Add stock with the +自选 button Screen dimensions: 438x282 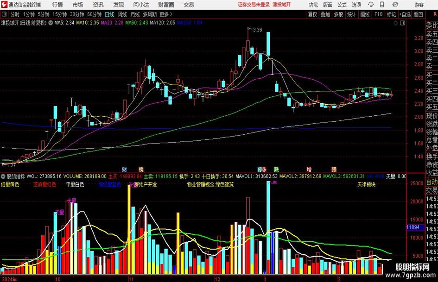[x=405, y=14]
